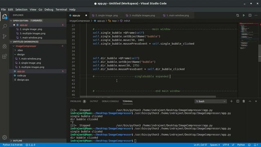Change indentation via Spaces: 4
261x147 pixels.
pyautogui.click(x=215, y=145)
